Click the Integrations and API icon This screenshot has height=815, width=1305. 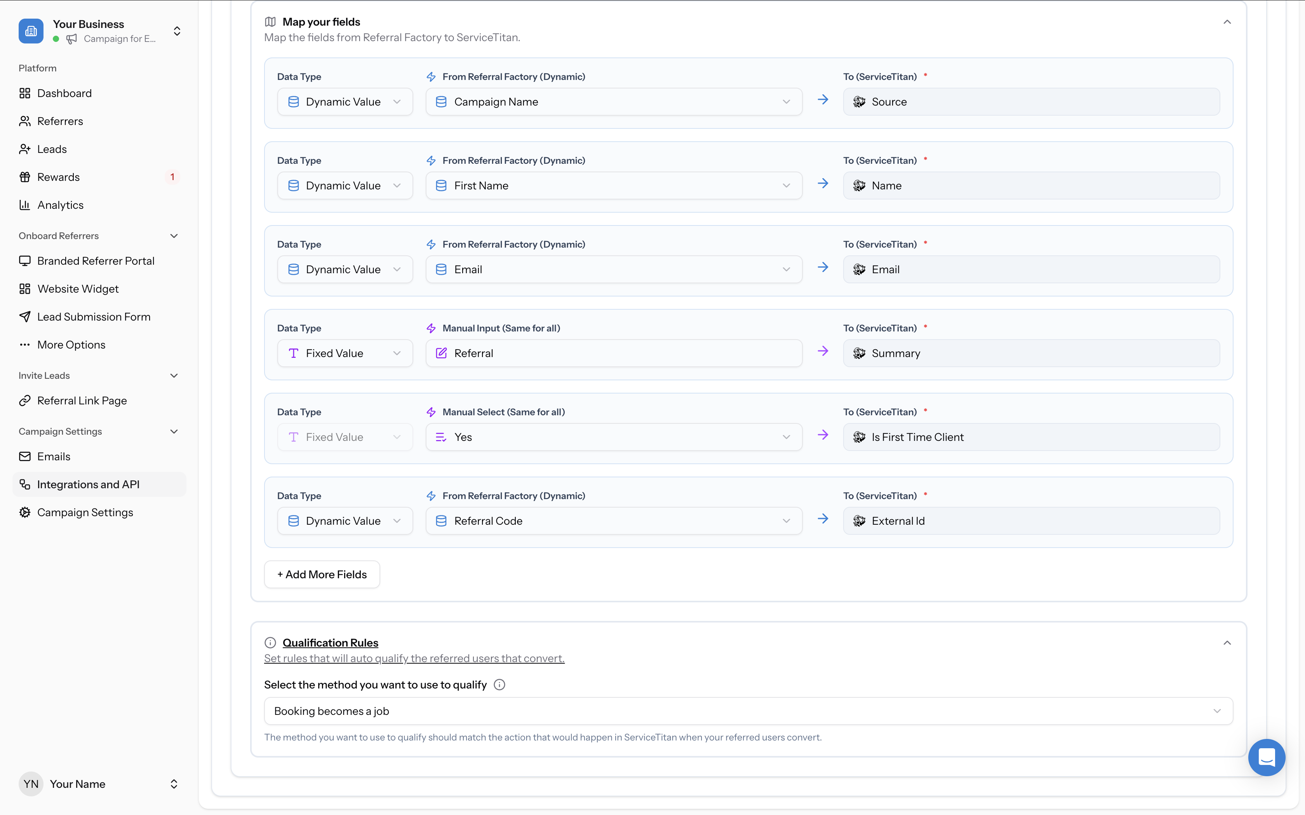25,484
